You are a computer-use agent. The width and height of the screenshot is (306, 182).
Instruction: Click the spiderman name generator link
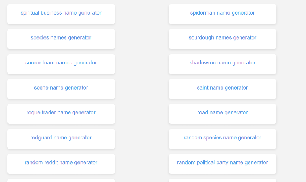tap(222, 13)
